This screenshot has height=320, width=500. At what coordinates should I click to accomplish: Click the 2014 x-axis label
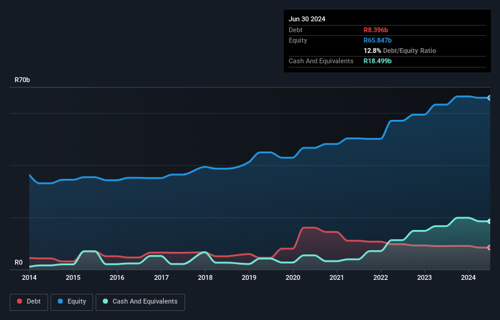tap(29, 278)
